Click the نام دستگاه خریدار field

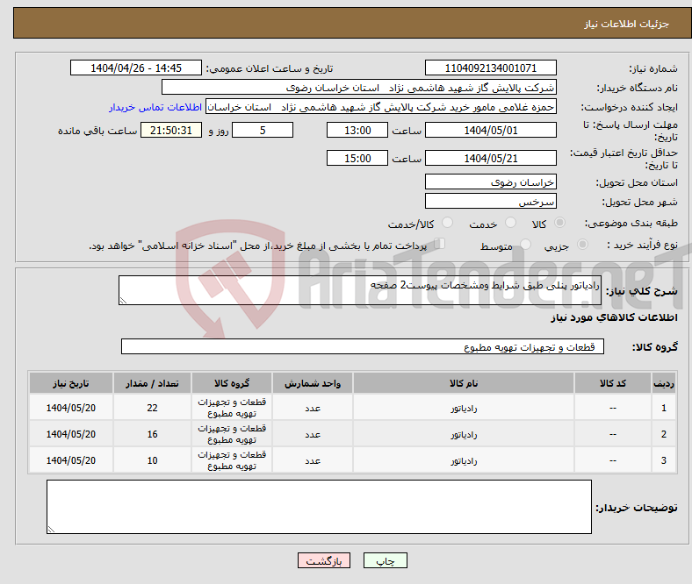pyautogui.click(x=358, y=88)
